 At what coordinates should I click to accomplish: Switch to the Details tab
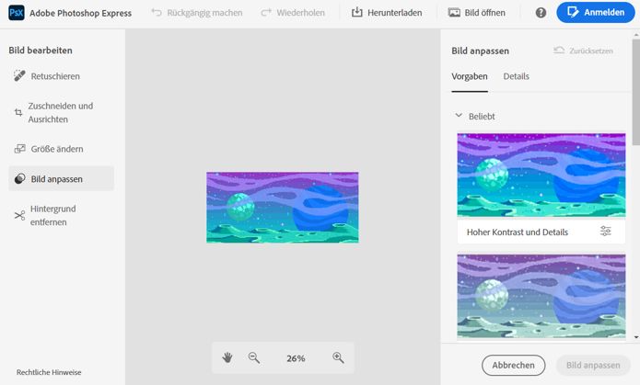(x=516, y=76)
